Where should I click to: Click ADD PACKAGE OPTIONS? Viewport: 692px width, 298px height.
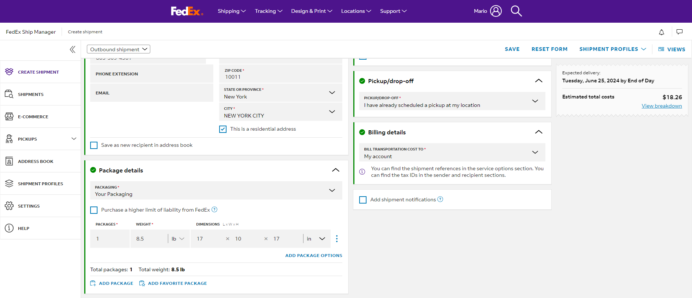coord(314,256)
